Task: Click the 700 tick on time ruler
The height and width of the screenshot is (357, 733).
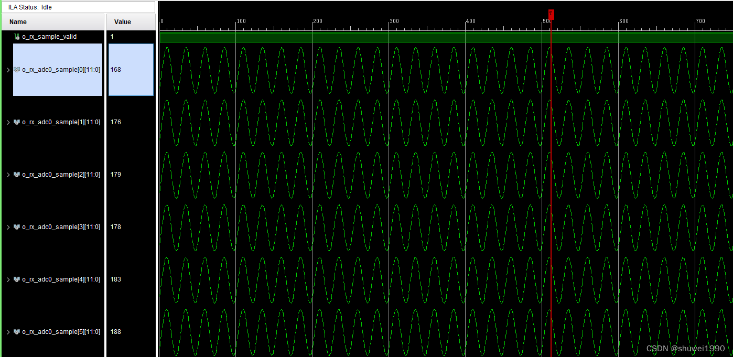Action: [x=700, y=21]
